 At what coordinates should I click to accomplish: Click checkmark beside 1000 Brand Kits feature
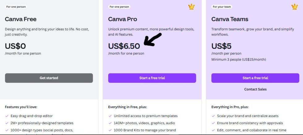110,130
